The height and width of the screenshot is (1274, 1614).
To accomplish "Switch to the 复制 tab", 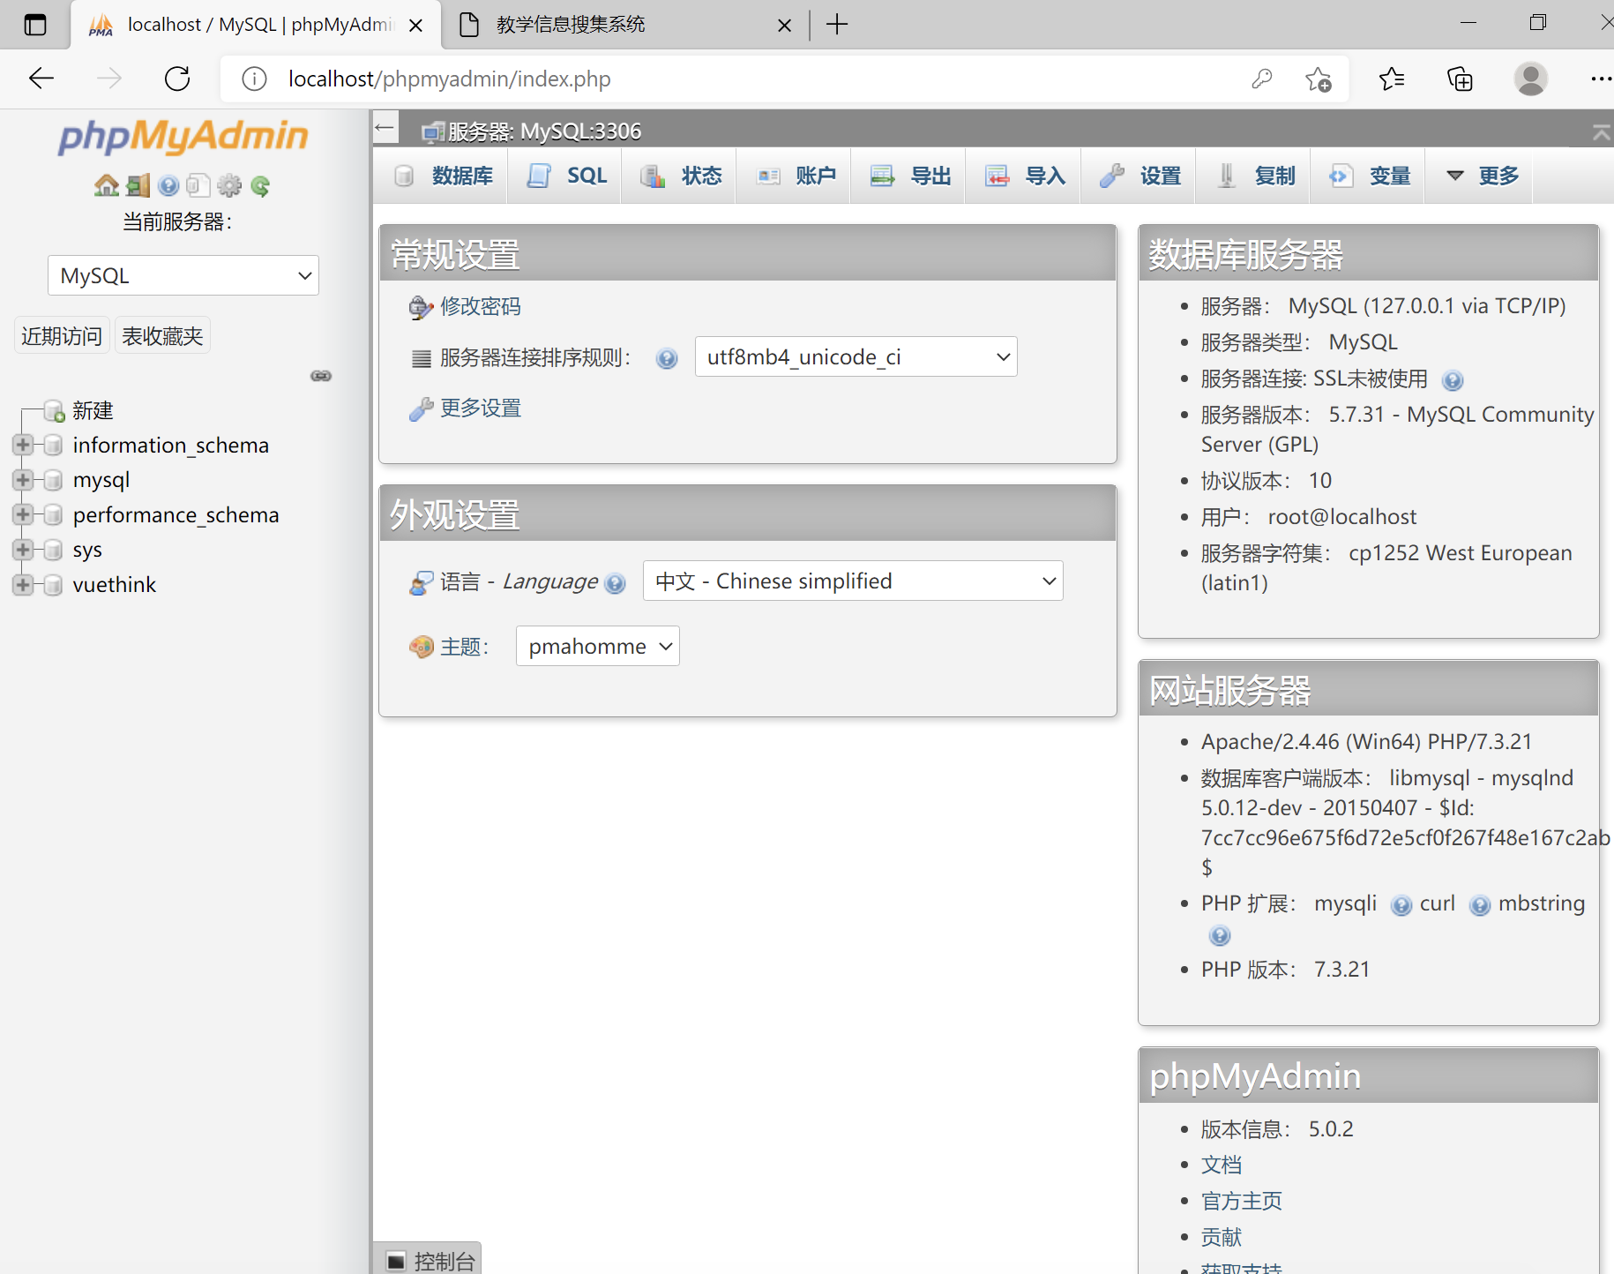I will click(x=1254, y=176).
